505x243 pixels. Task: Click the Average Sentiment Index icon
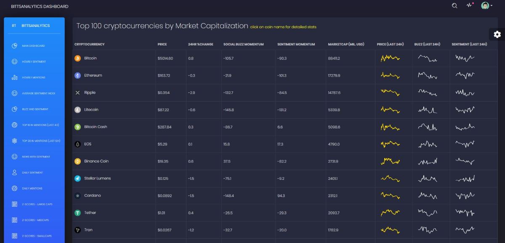(14, 93)
